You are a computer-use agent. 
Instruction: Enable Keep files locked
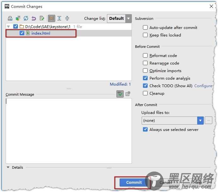145,35
